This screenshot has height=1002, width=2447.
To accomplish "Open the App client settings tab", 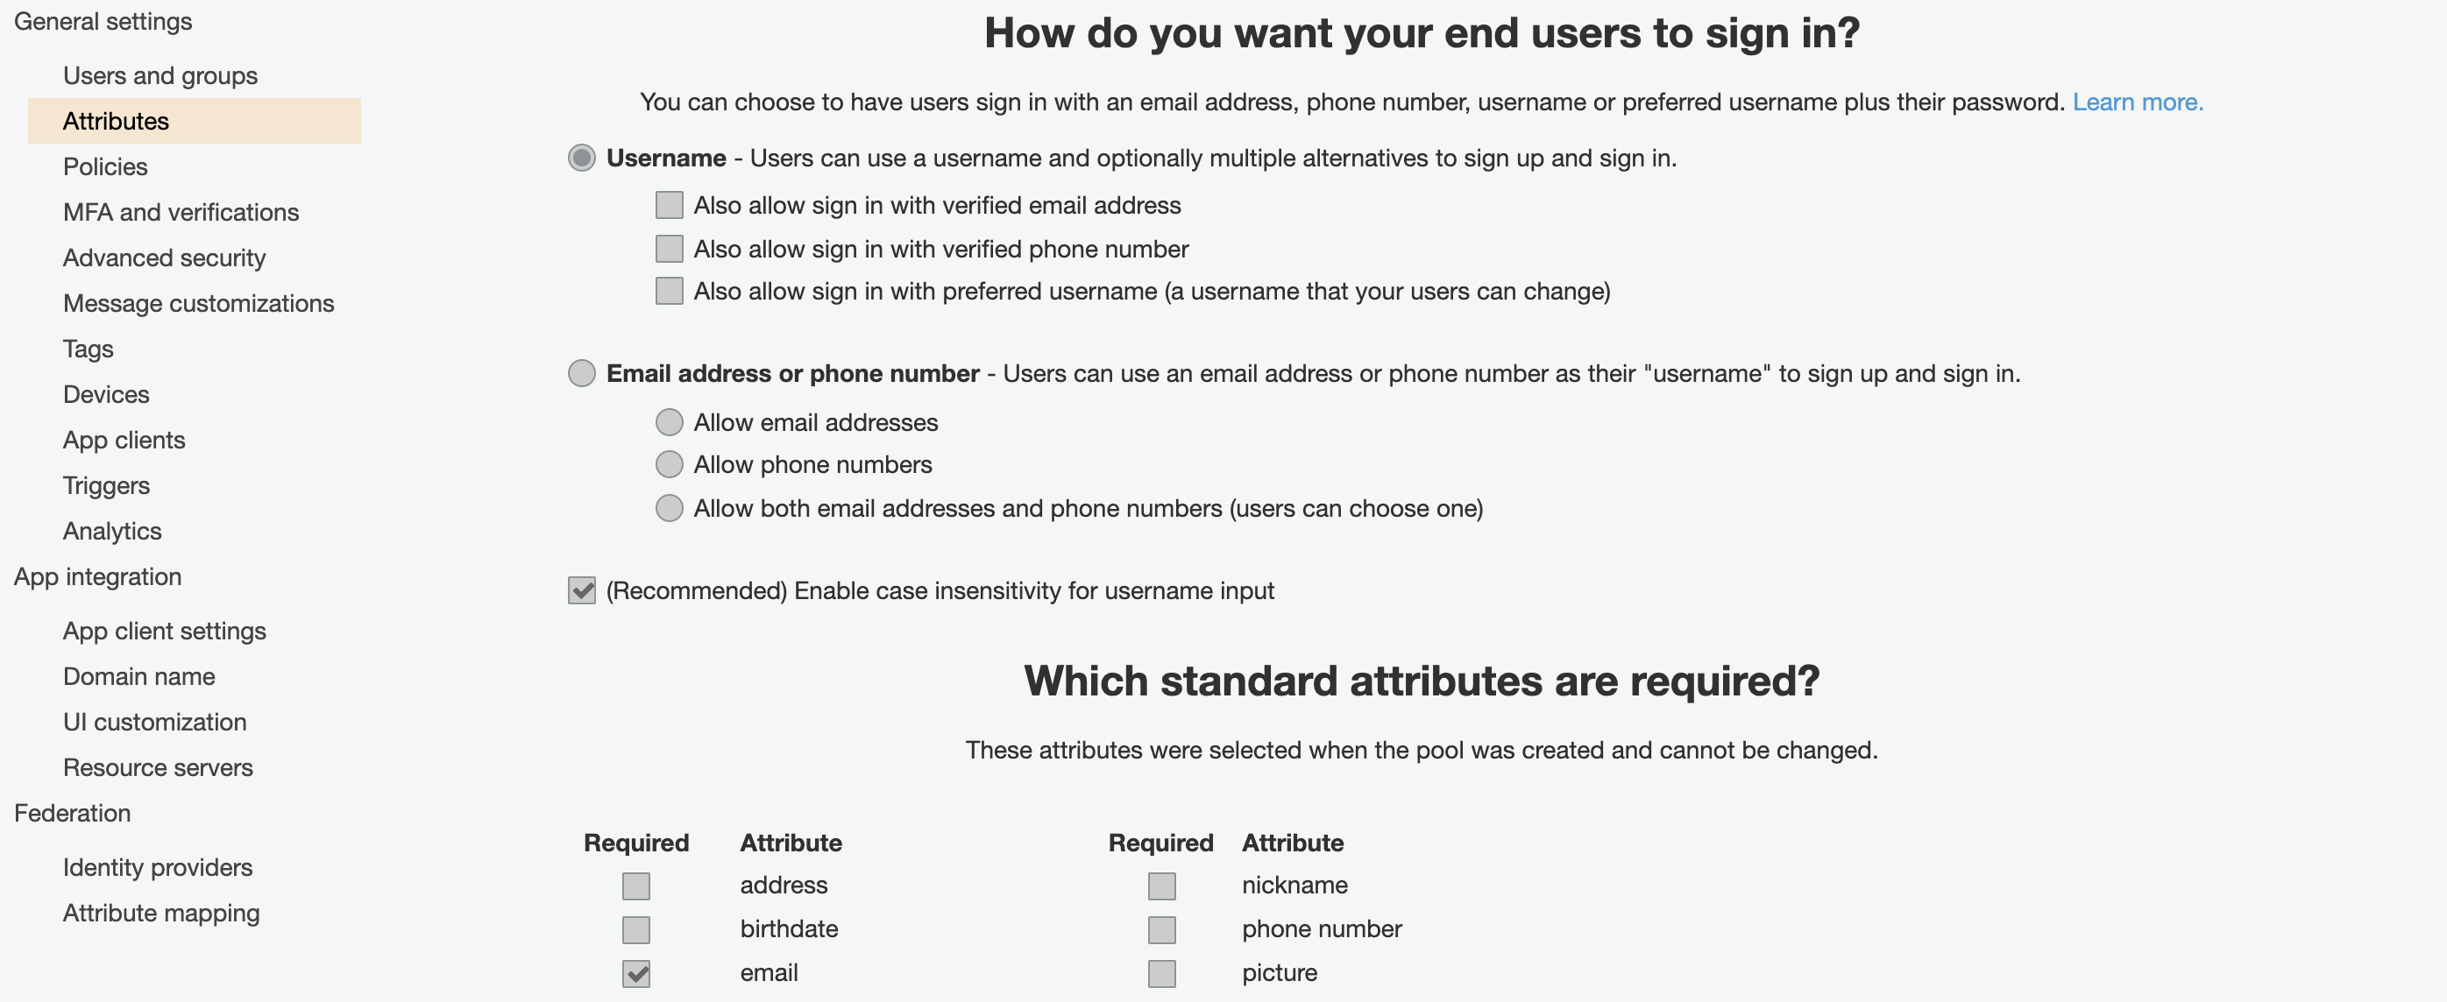I will coord(164,631).
